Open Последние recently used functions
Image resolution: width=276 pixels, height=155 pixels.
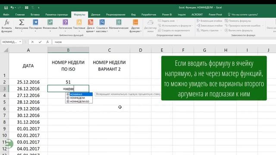(x=35, y=26)
